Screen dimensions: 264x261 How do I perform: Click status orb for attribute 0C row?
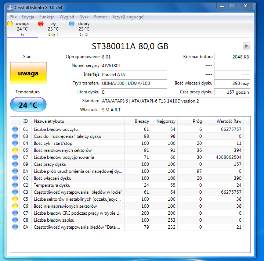point(15,178)
